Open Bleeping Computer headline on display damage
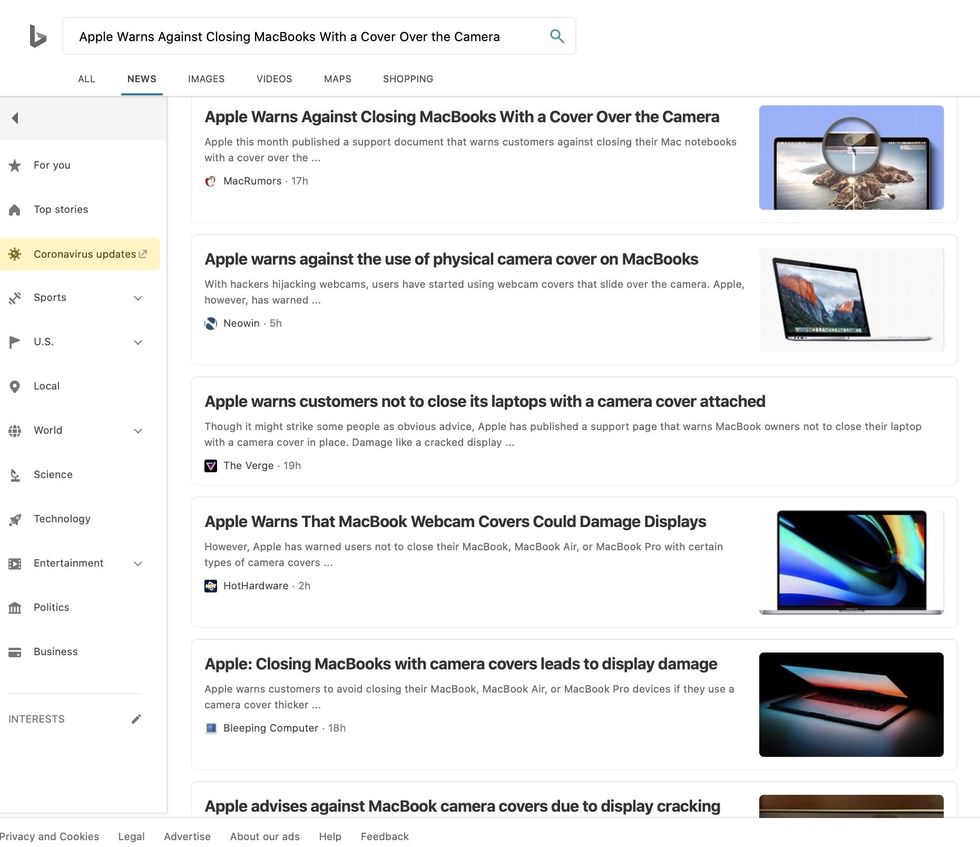Image resolution: width=980 pixels, height=847 pixels. [x=460, y=664]
